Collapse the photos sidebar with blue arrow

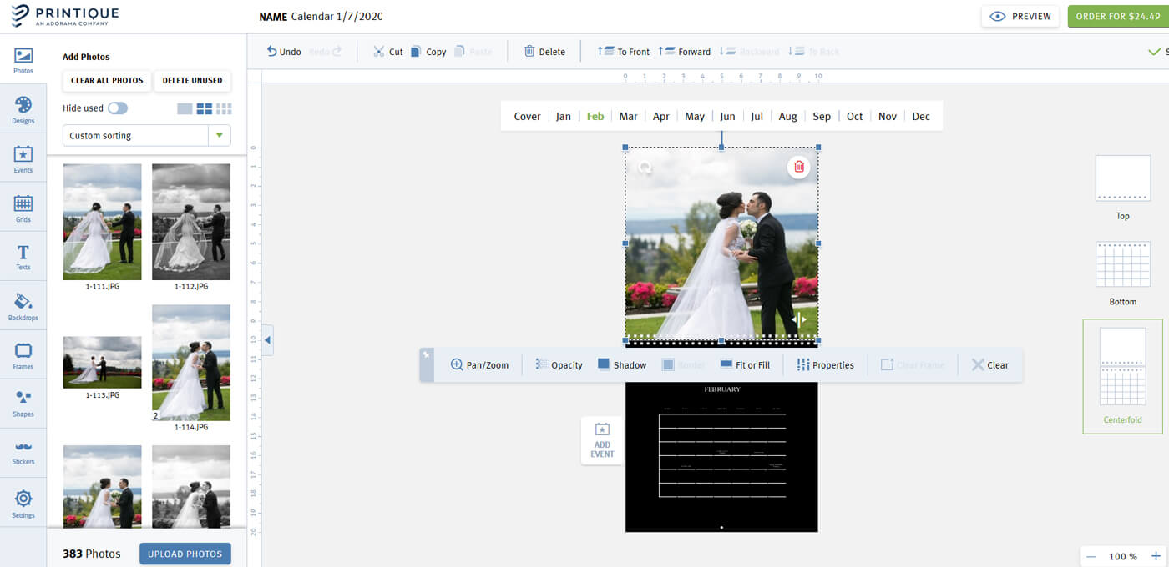(x=267, y=339)
